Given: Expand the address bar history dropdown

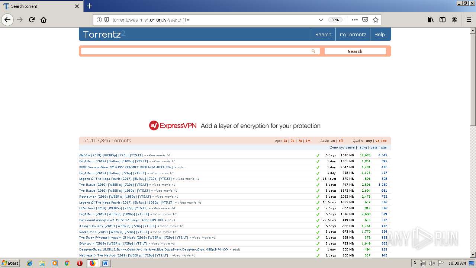Looking at the screenshot, I should (x=321, y=20).
